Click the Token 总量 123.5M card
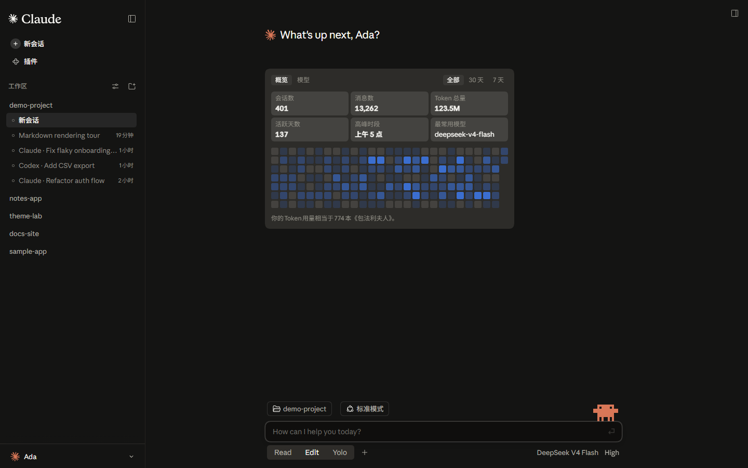Screen dimensions: 748x468 click(469, 103)
